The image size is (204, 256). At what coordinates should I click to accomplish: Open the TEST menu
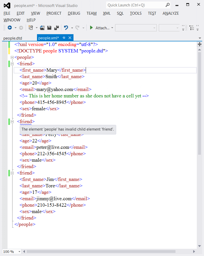pos(152,13)
